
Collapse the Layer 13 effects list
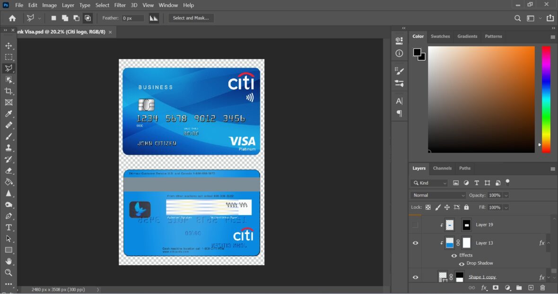(548, 243)
